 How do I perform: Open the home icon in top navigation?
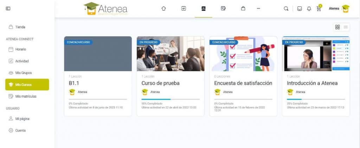point(163,8)
